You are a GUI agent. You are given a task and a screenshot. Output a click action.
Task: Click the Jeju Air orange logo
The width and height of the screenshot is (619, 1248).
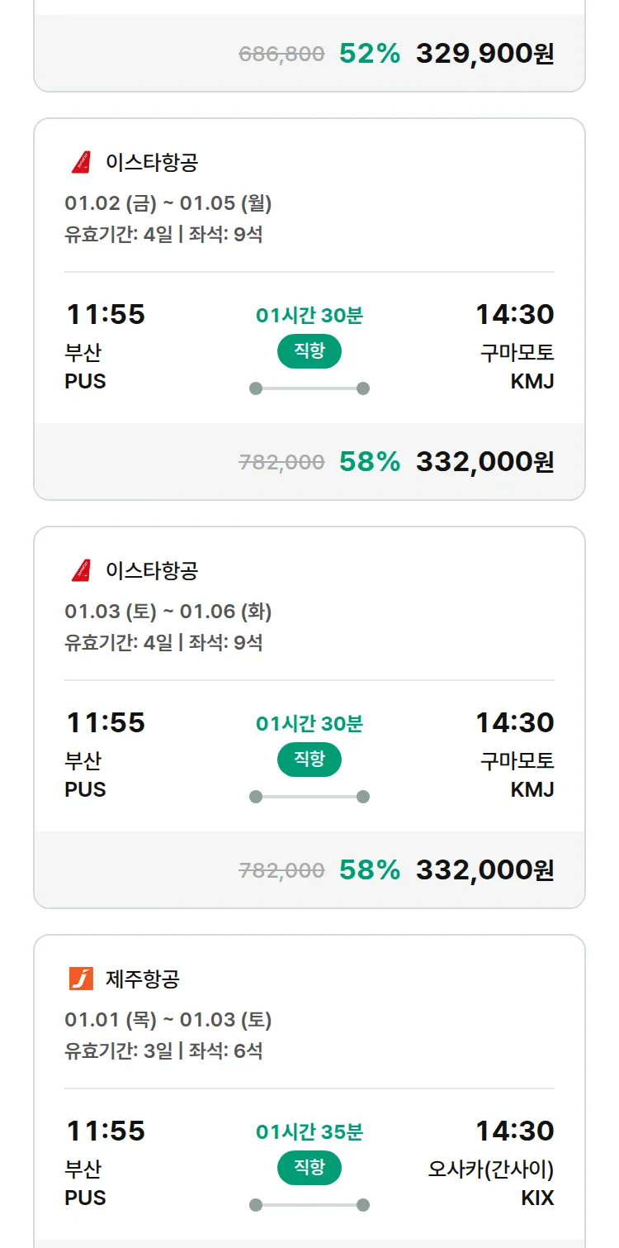coord(81,979)
